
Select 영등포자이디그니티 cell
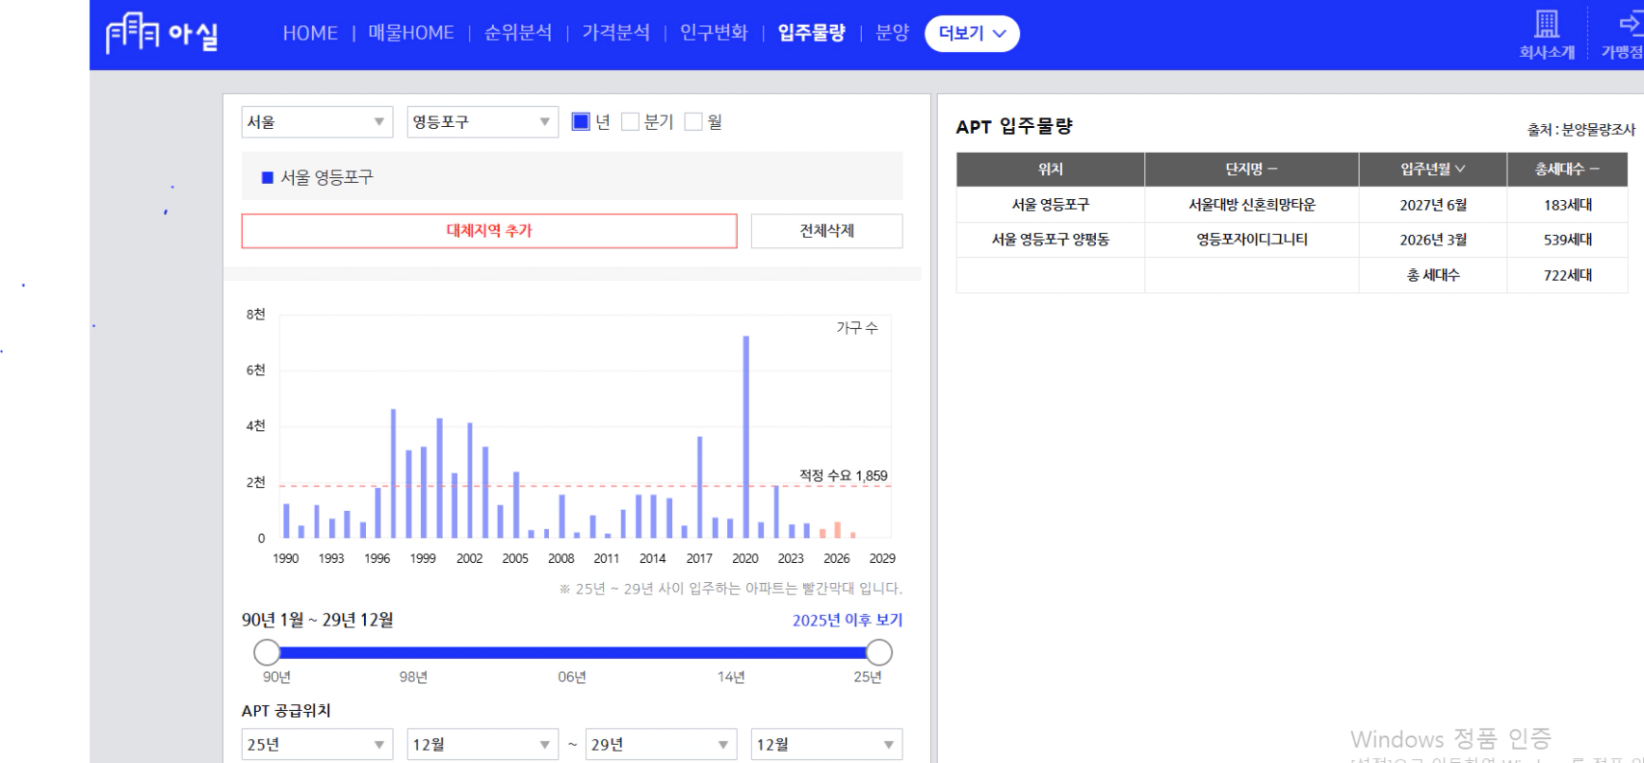coord(1252,240)
